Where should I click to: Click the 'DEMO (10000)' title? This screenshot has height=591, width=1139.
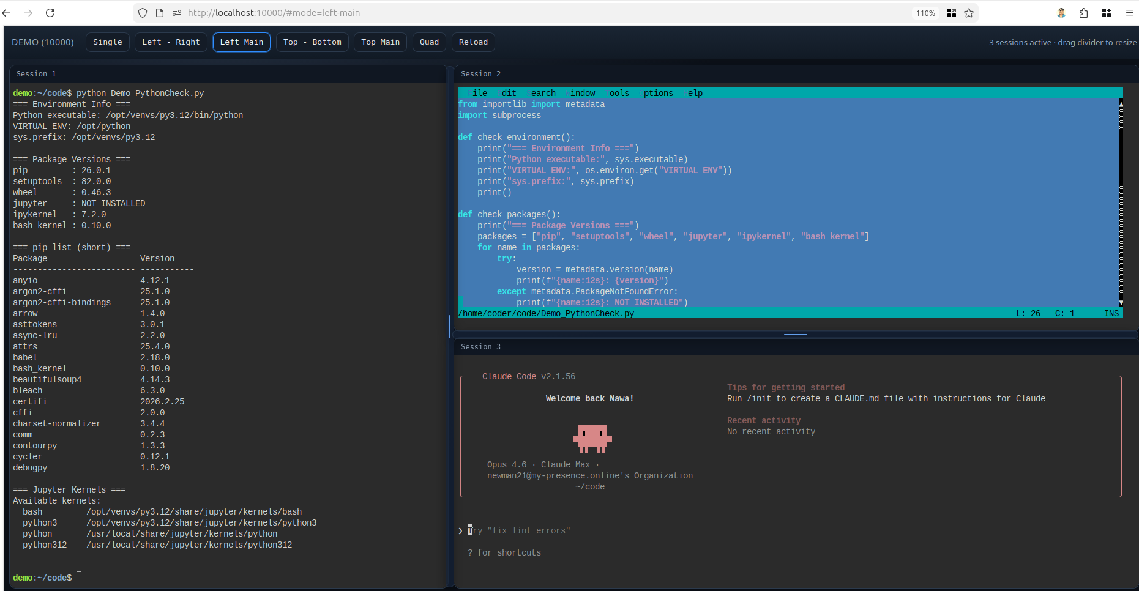(x=43, y=42)
